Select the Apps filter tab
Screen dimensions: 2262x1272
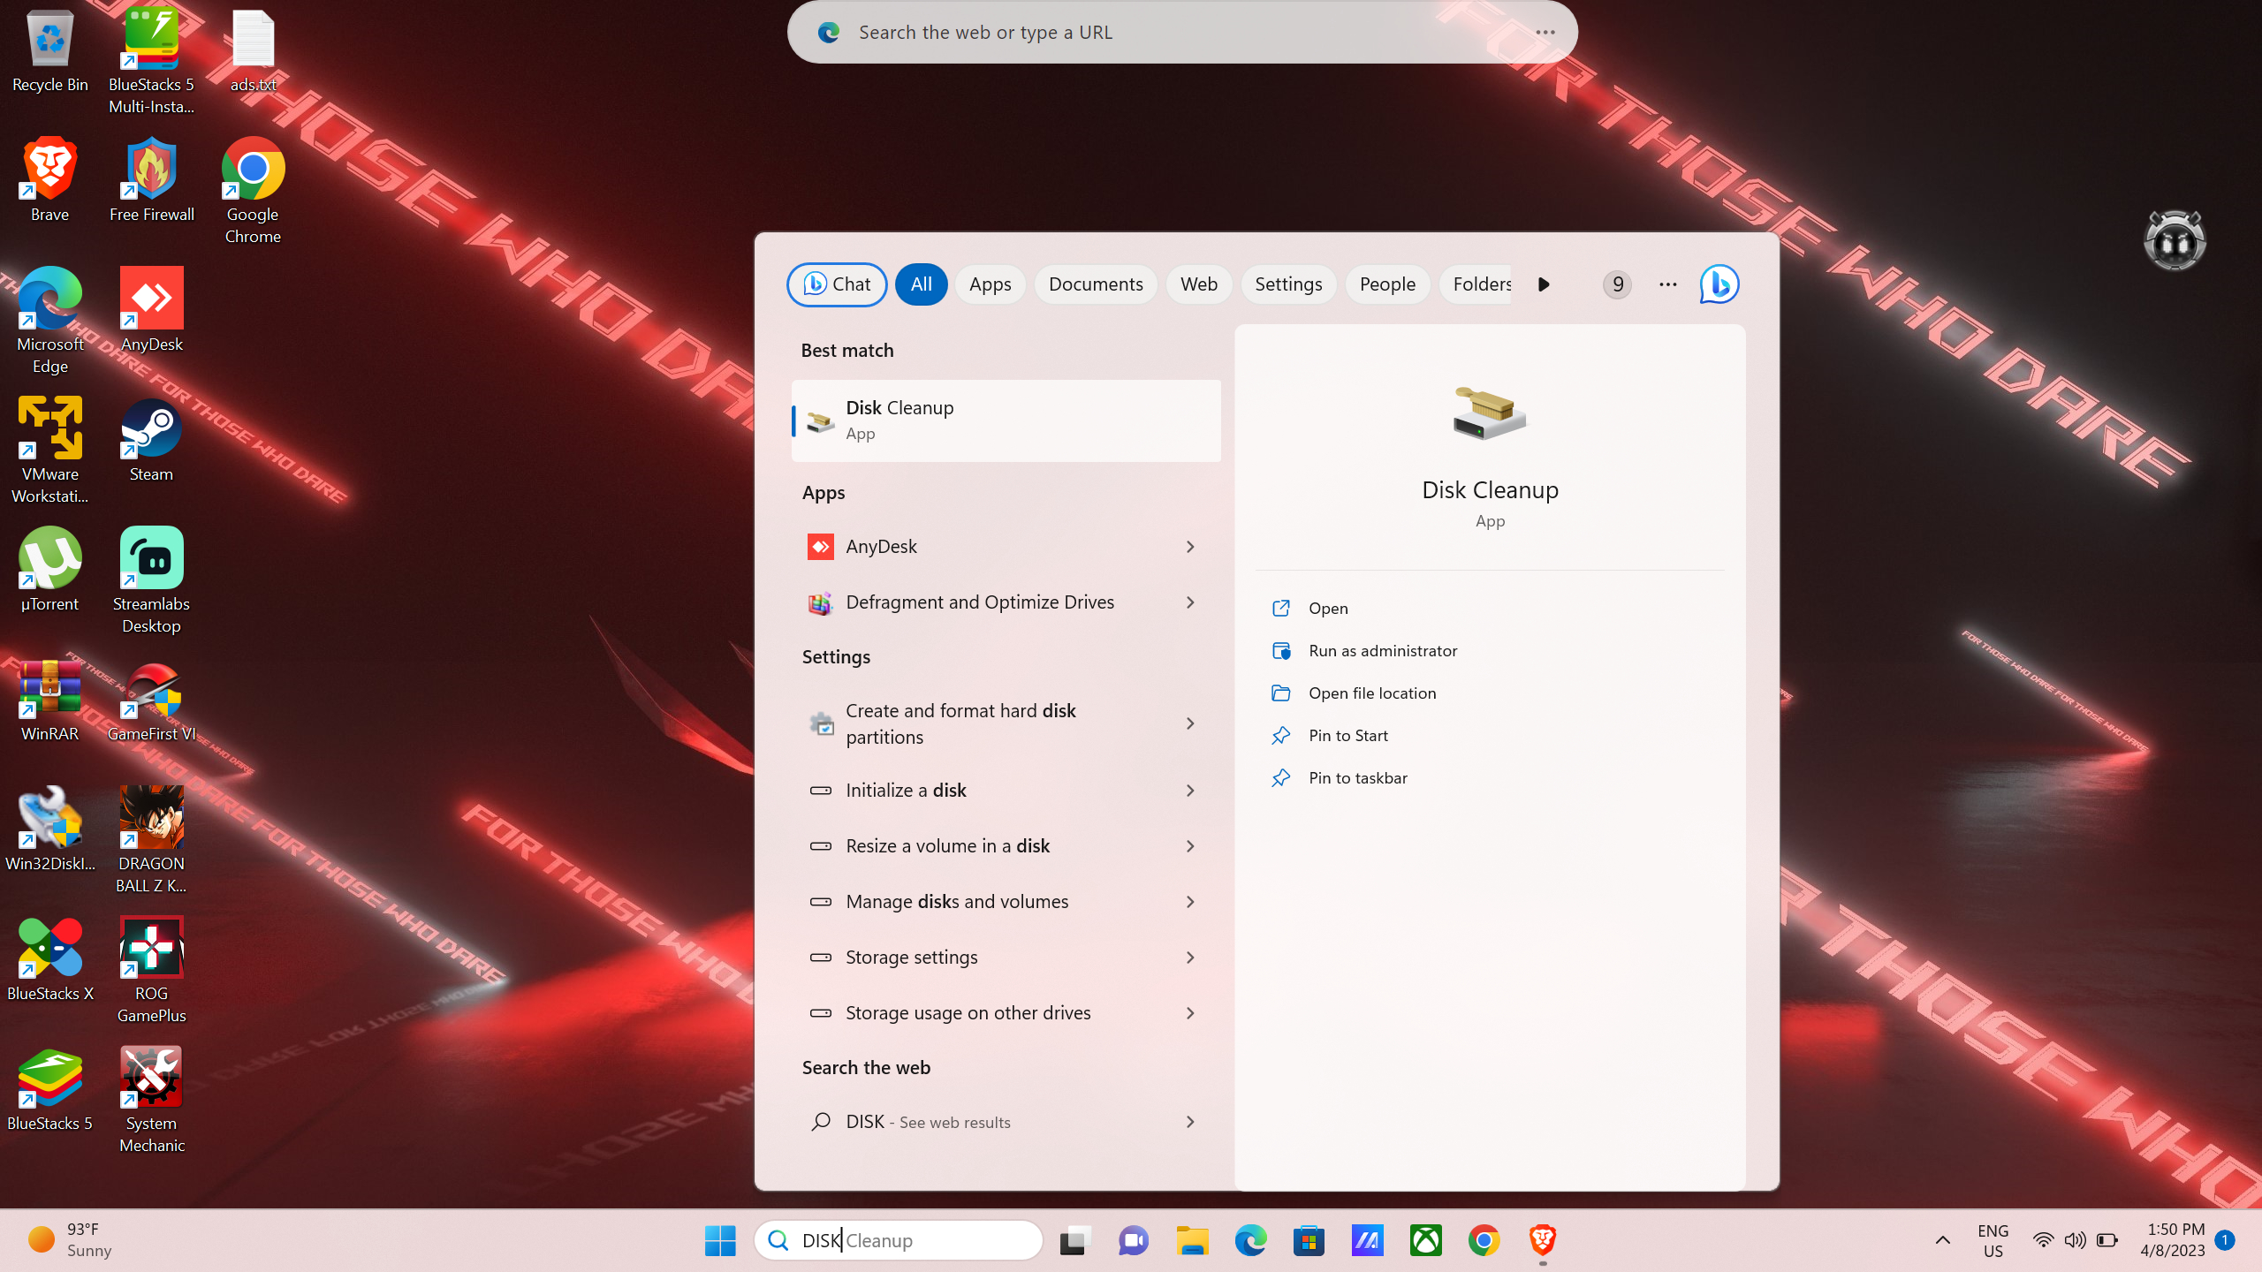tap(990, 284)
